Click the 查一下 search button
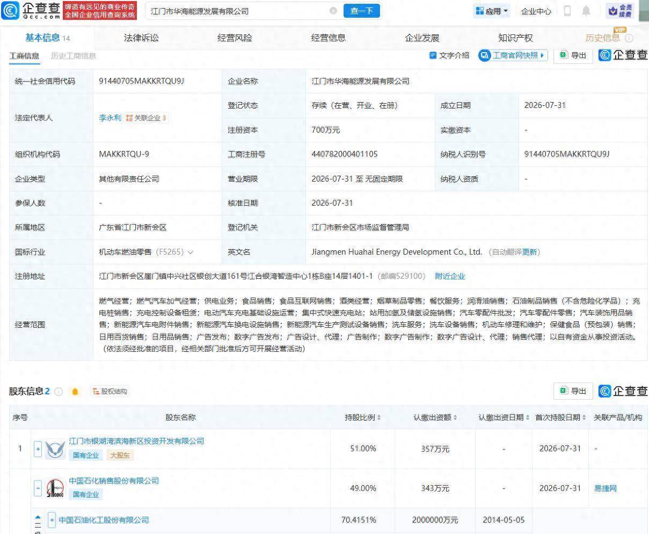This screenshot has width=649, height=534. click(x=362, y=11)
